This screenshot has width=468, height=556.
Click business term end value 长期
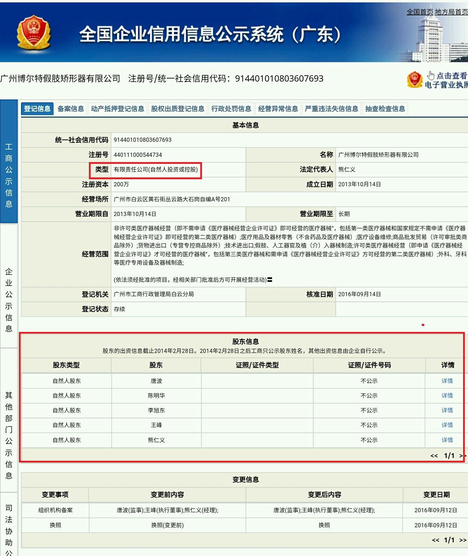(344, 214)
